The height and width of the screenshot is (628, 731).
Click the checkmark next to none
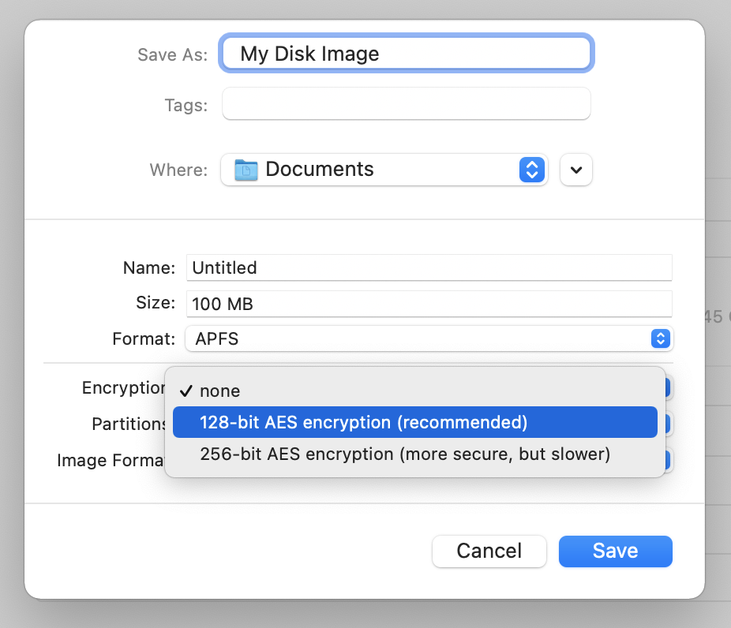point(186,391)
